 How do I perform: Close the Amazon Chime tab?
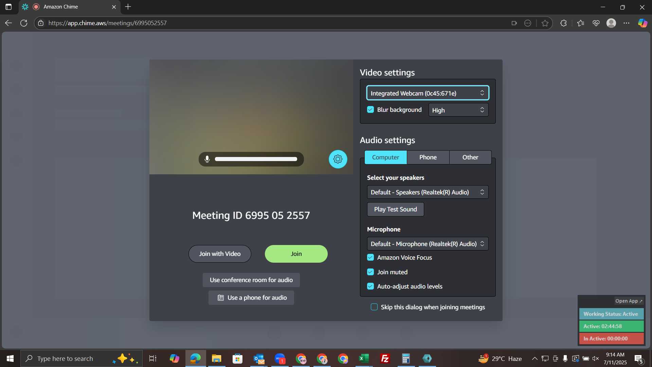[x=114, y=7]
